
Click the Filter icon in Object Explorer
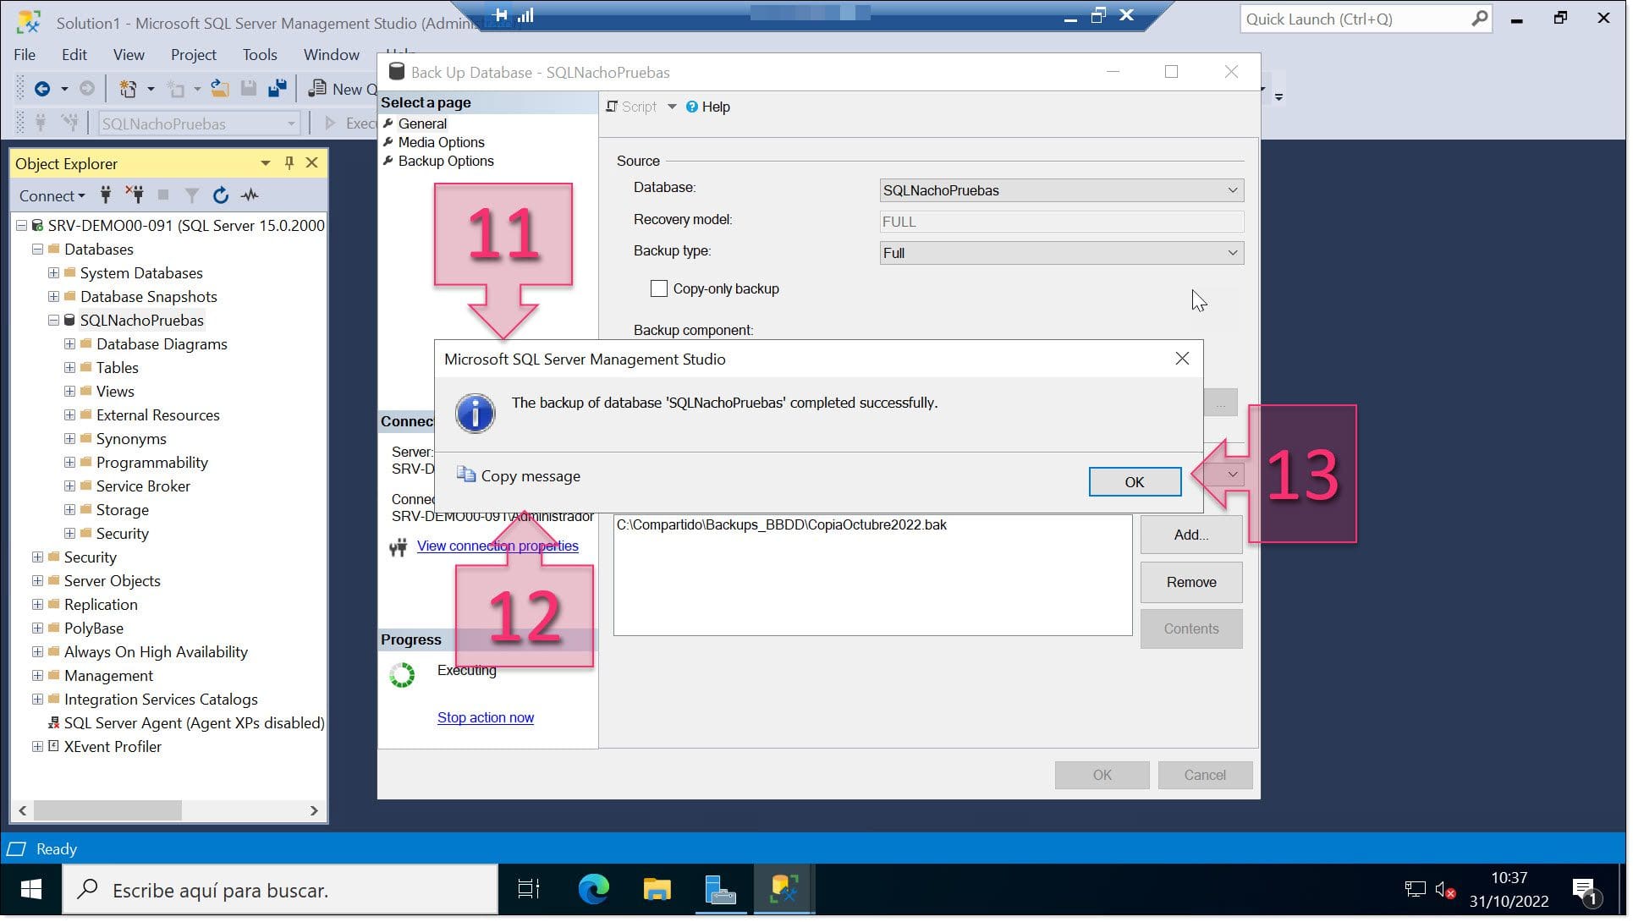[x=192, y=196]
